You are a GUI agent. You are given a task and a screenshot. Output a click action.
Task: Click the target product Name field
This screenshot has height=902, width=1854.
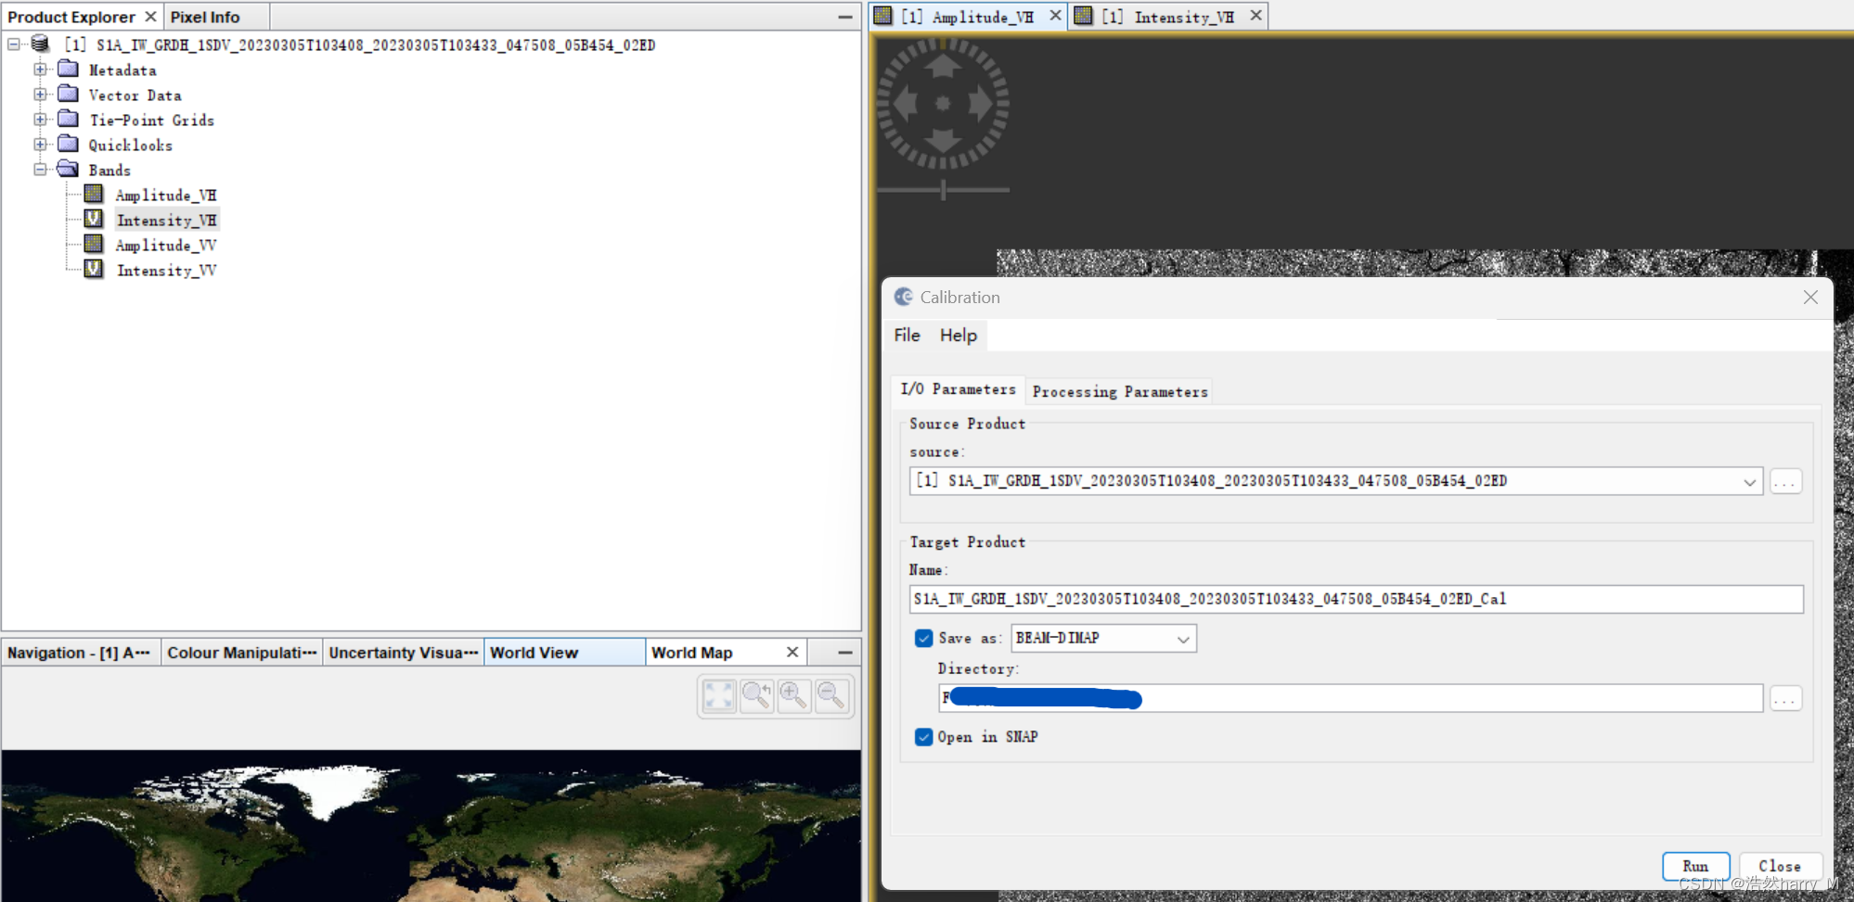pos(1355,599)
